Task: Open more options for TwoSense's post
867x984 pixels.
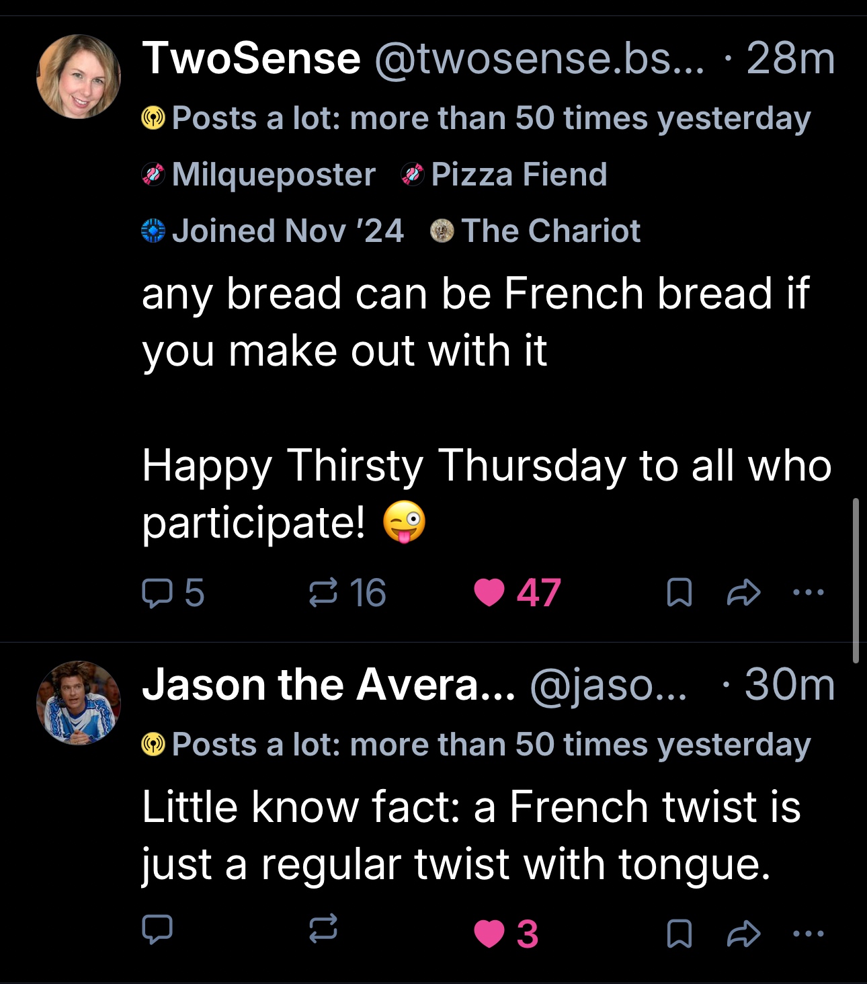Action: [808, 593]
